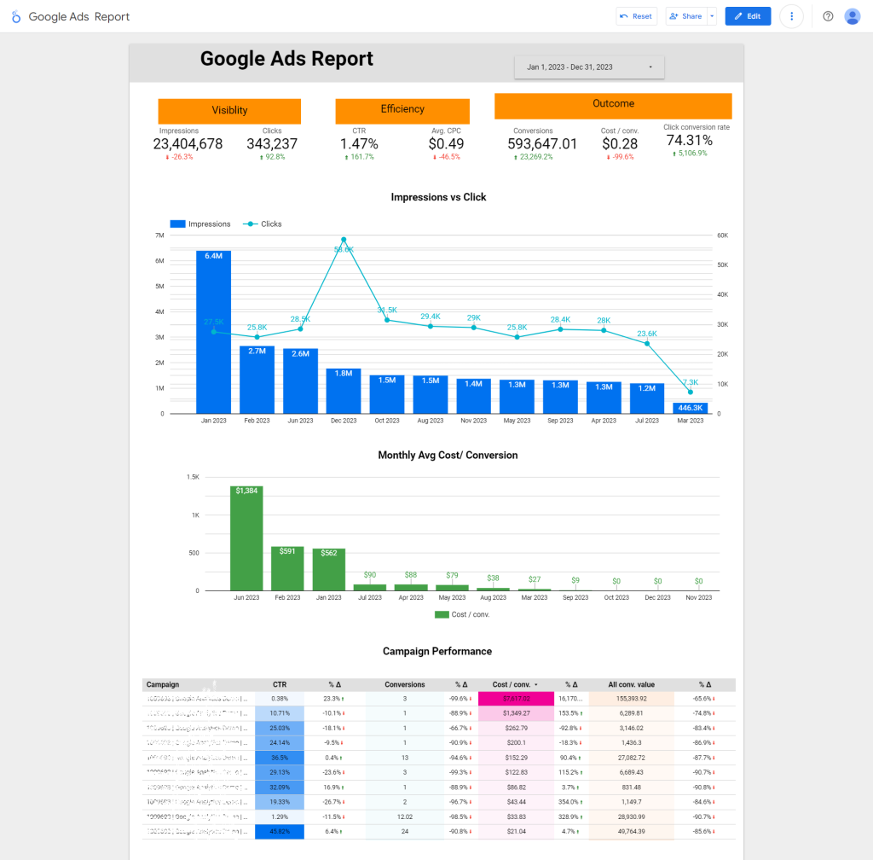Click the Google Ads Report page heading

point(286,59)
